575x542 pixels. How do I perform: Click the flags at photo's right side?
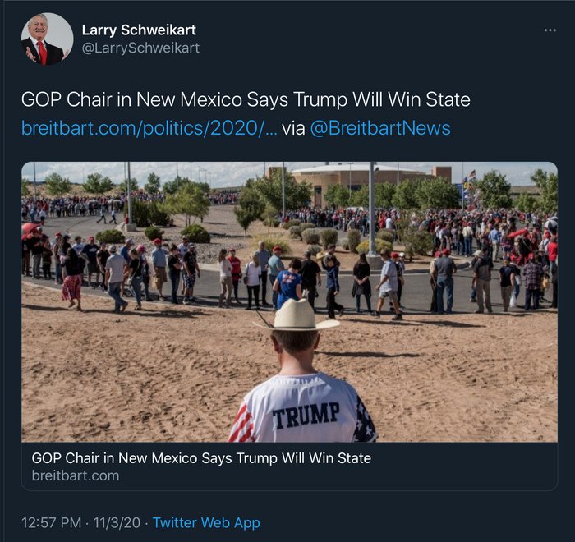[470, 191]
